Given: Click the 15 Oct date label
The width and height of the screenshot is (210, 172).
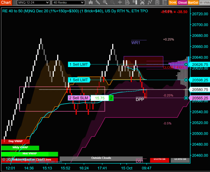Looking at the screenshot, I should pyautogui.click(x=127, y=168).
